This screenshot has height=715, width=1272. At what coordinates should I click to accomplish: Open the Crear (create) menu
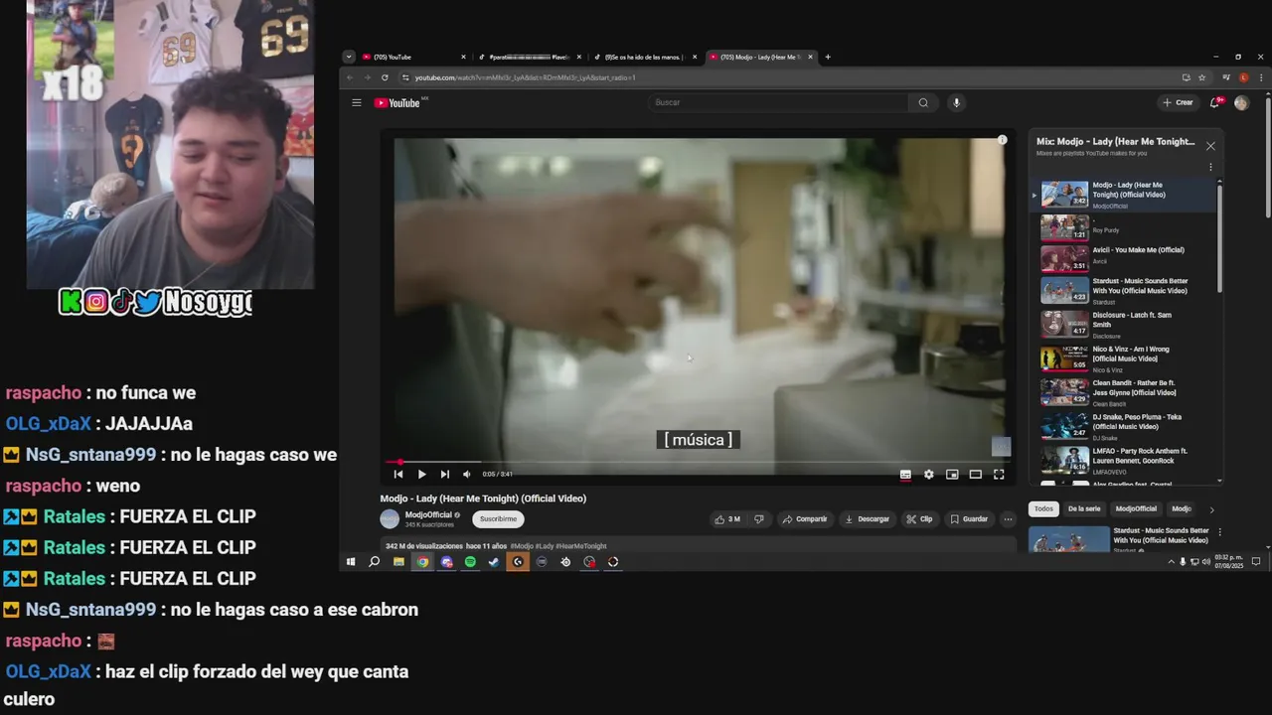(x=1178, y=102)
